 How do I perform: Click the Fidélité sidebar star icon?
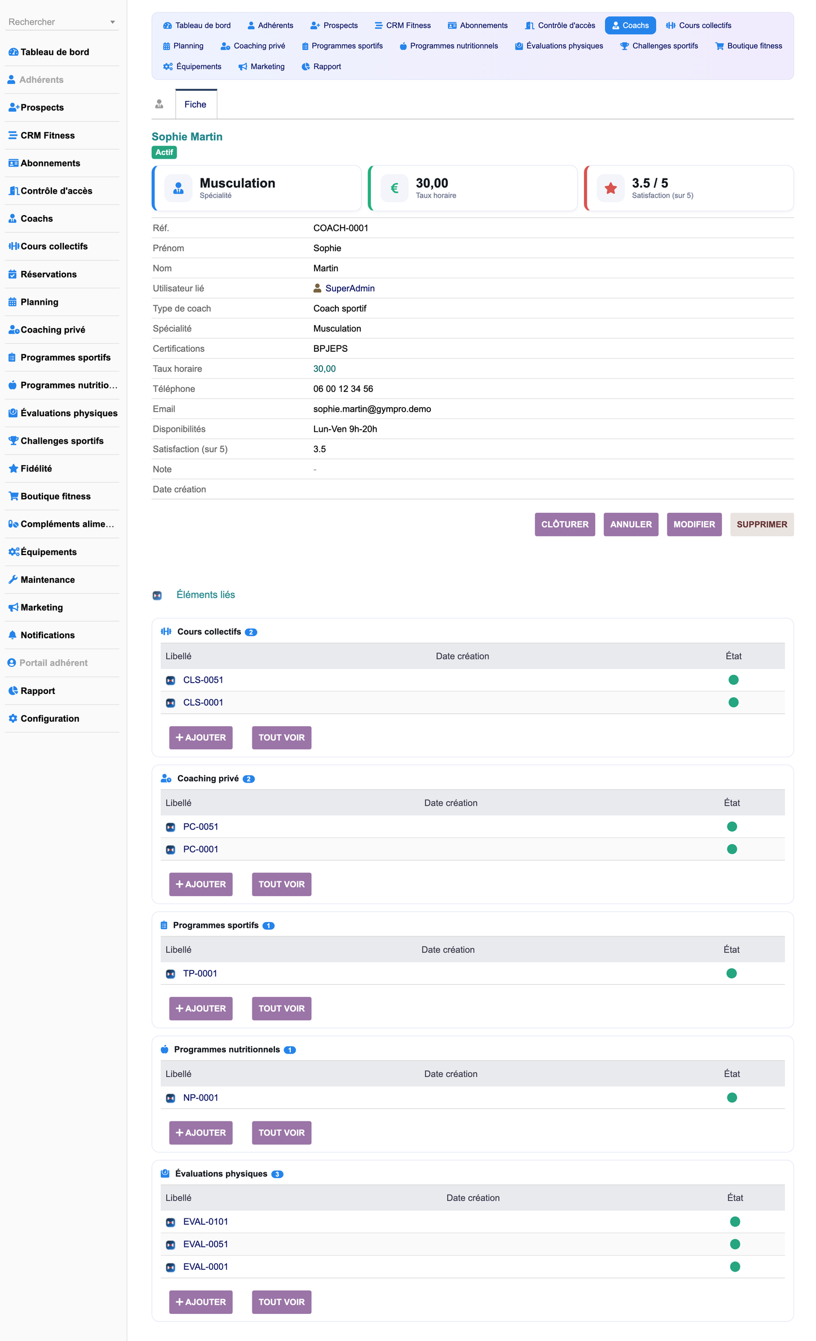coord(13,469)
